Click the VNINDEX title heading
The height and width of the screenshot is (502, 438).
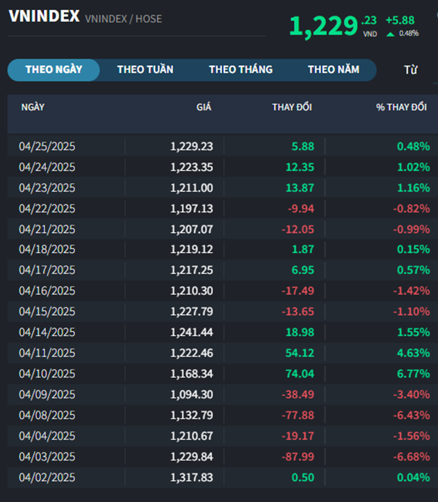pos(44,16)
